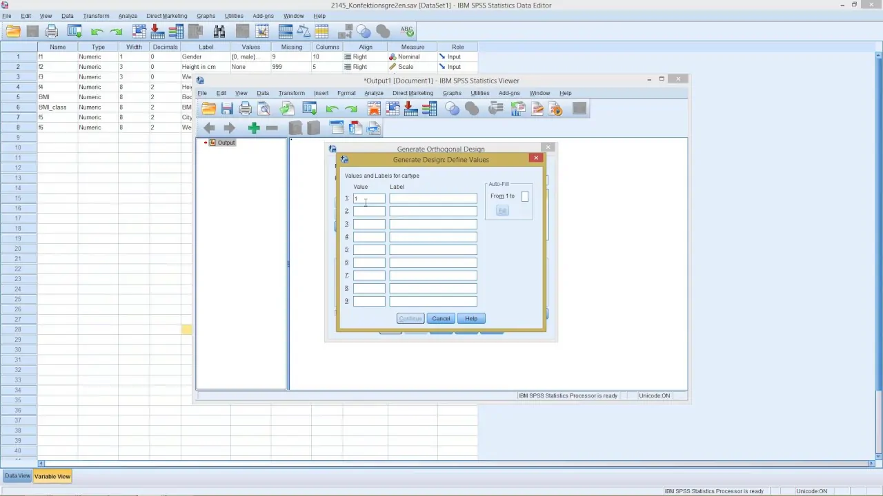
Task: Select Scale measure cell for f2
Action: coord(411,67)
